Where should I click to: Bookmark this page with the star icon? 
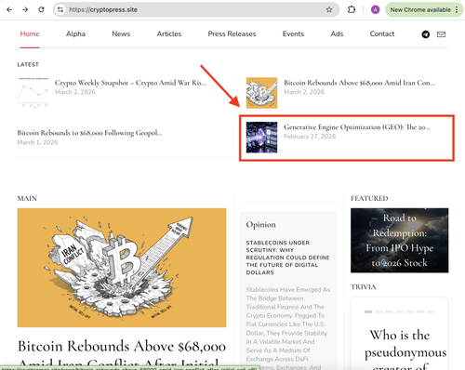(329, 9)
